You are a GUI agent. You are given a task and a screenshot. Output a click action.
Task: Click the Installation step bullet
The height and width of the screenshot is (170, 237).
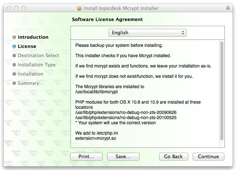pyautogui.click(x=14, y=74)
